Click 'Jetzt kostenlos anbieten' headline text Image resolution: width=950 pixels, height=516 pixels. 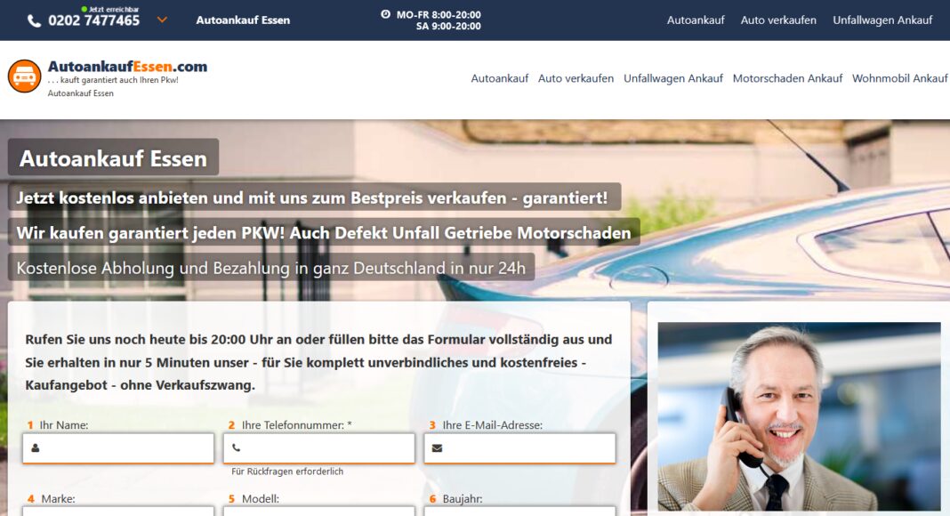click(311, 198)
